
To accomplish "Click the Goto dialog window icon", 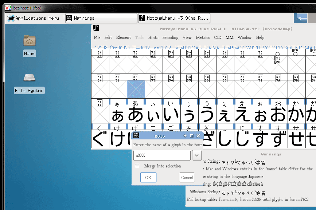I will [136, 136].
